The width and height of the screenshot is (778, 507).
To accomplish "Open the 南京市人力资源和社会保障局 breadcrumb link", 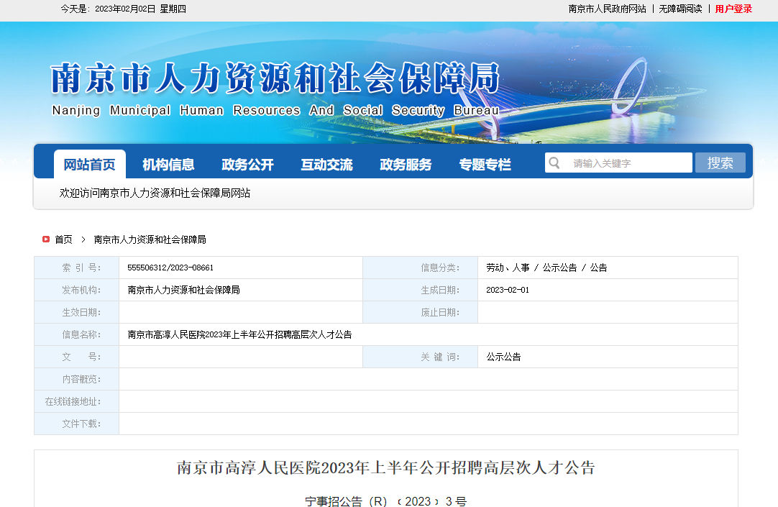I will (x=150, y=239).
